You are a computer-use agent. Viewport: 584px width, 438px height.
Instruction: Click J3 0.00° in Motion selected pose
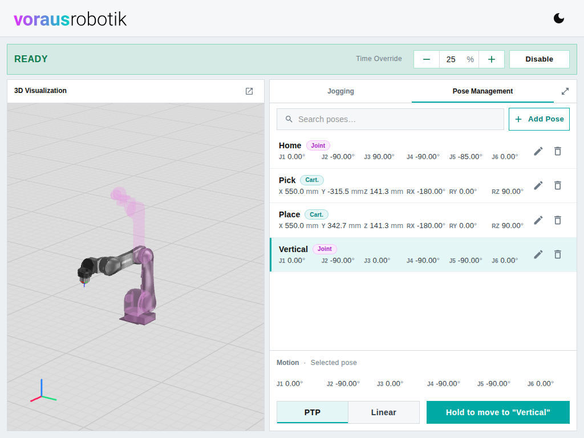coord(390,384)
